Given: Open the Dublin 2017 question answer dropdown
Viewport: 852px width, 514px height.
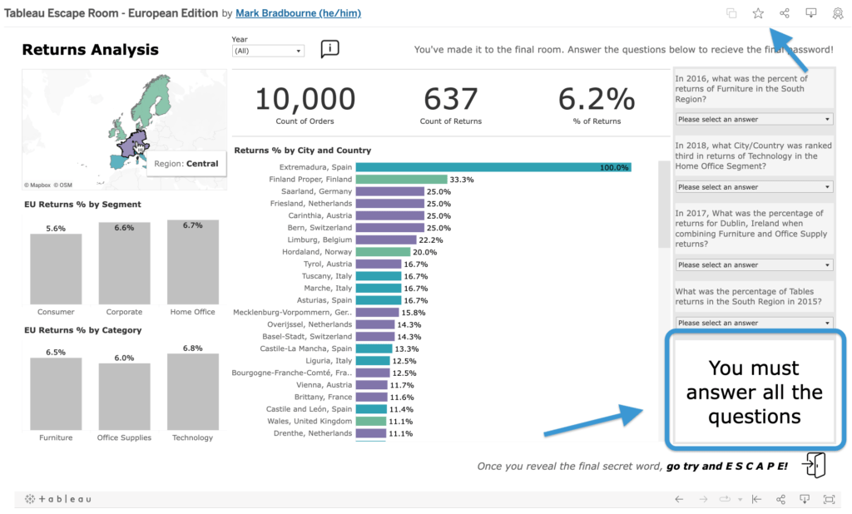Looking at the screenshot, I should pyautogui.click(x=753, y=264).
